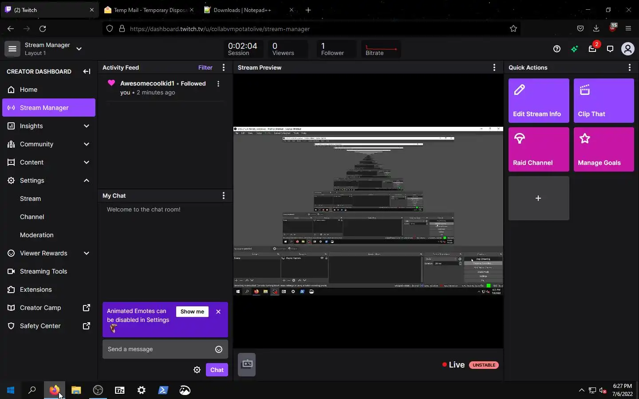The width and height of the screenshot is (639, 399).
Task: Expand the Insights section
Action: pyautogui.click(x=87, y=126)
